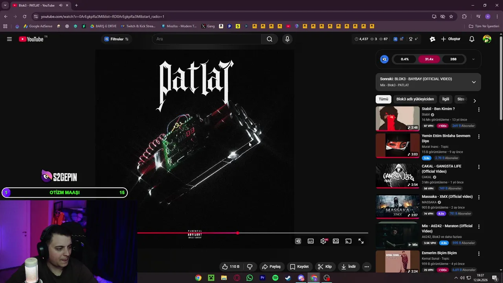Open options menu for CAKAL - GANGSTA LIFE
Image resolution: width=503 pixels, height=283 pixels.
479,167
